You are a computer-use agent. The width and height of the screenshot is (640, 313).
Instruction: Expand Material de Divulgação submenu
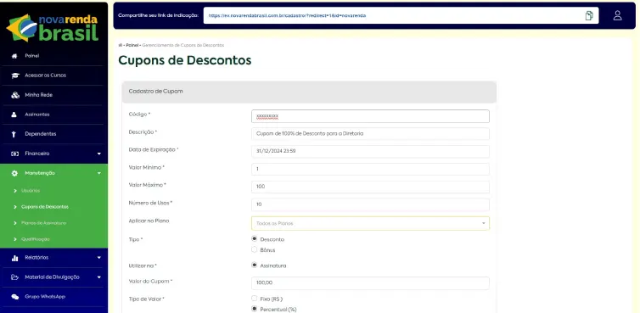99,277
